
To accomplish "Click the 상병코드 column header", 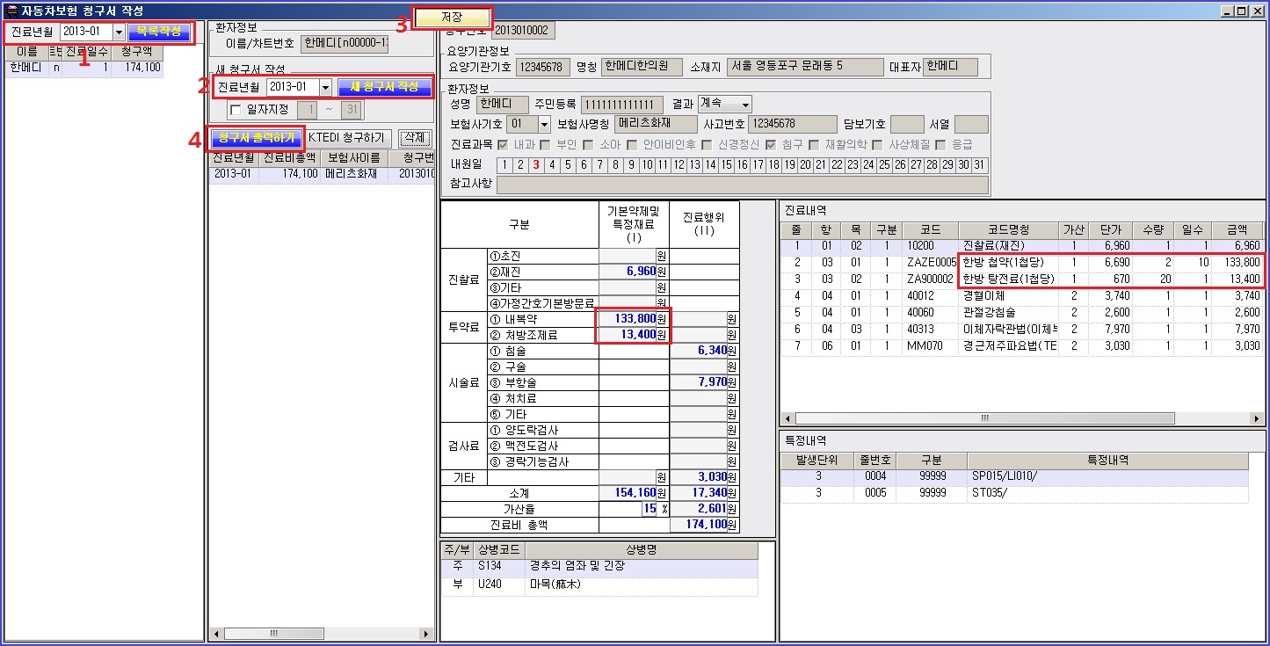I will [x=498, y=550].
